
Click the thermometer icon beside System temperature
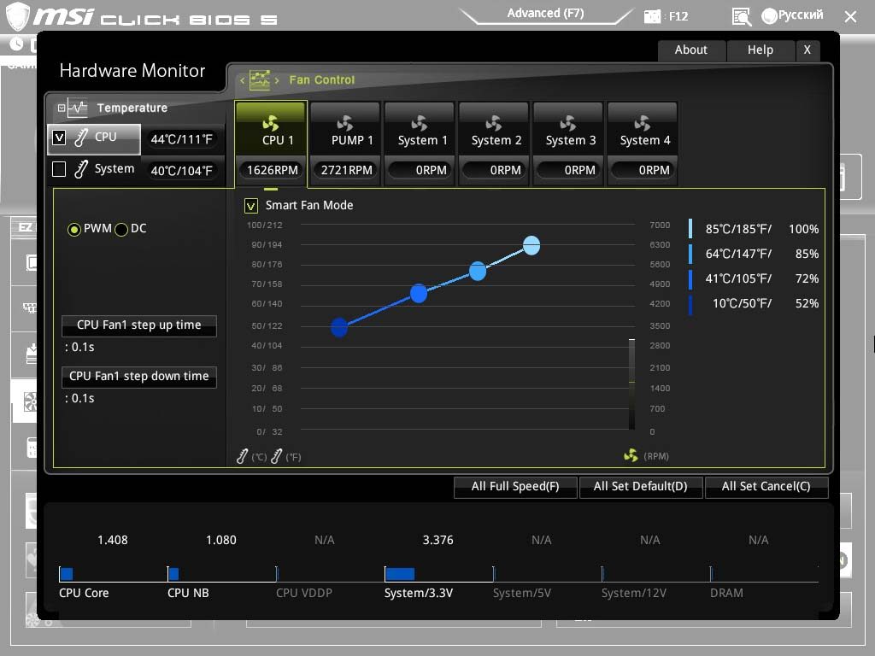click(81, 169)
